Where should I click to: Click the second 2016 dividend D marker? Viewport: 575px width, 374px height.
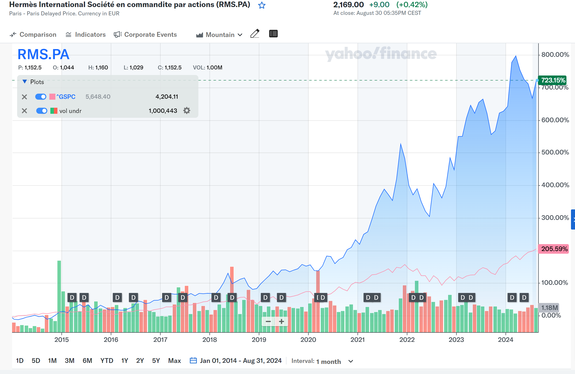point(133,298)
